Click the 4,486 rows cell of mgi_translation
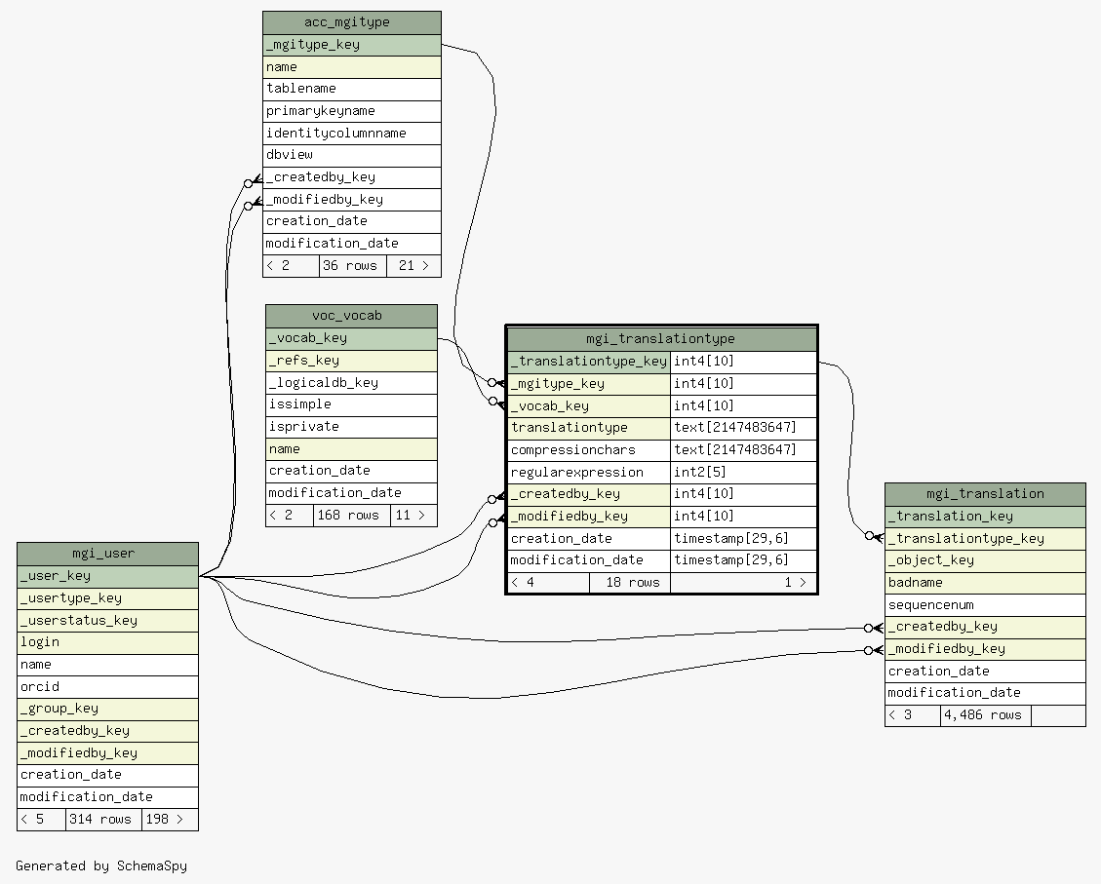1101x884 pixels. pos(986,715)
